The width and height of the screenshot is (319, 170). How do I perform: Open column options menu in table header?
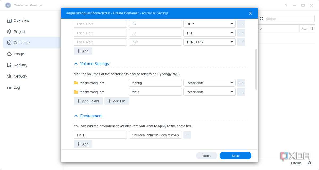313,28
